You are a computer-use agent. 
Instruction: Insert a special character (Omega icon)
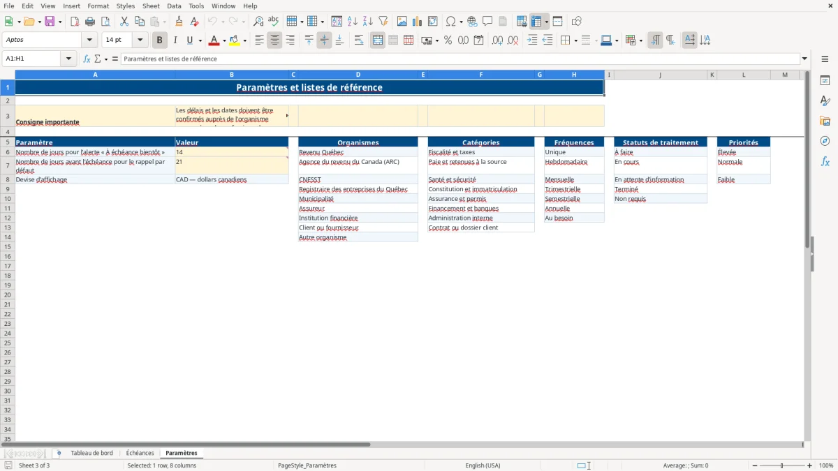coord(451,22)
